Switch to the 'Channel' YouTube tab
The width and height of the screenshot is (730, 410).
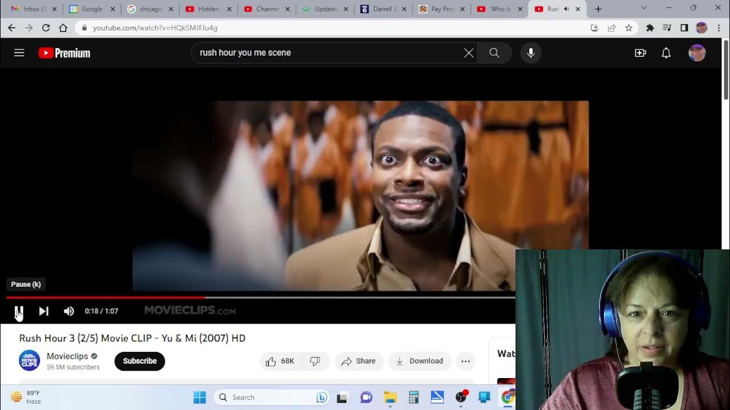(266, 9)
